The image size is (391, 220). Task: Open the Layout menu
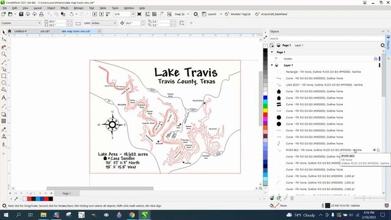pos(37,8)
